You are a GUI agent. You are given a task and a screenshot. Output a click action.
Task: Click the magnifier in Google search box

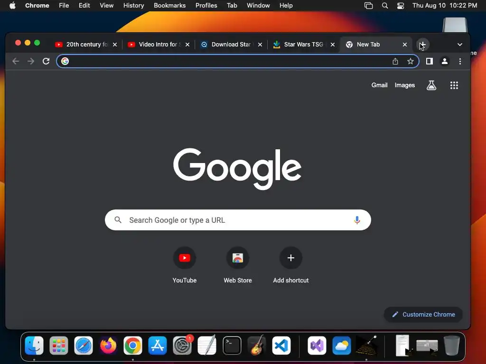pos(118,220)
